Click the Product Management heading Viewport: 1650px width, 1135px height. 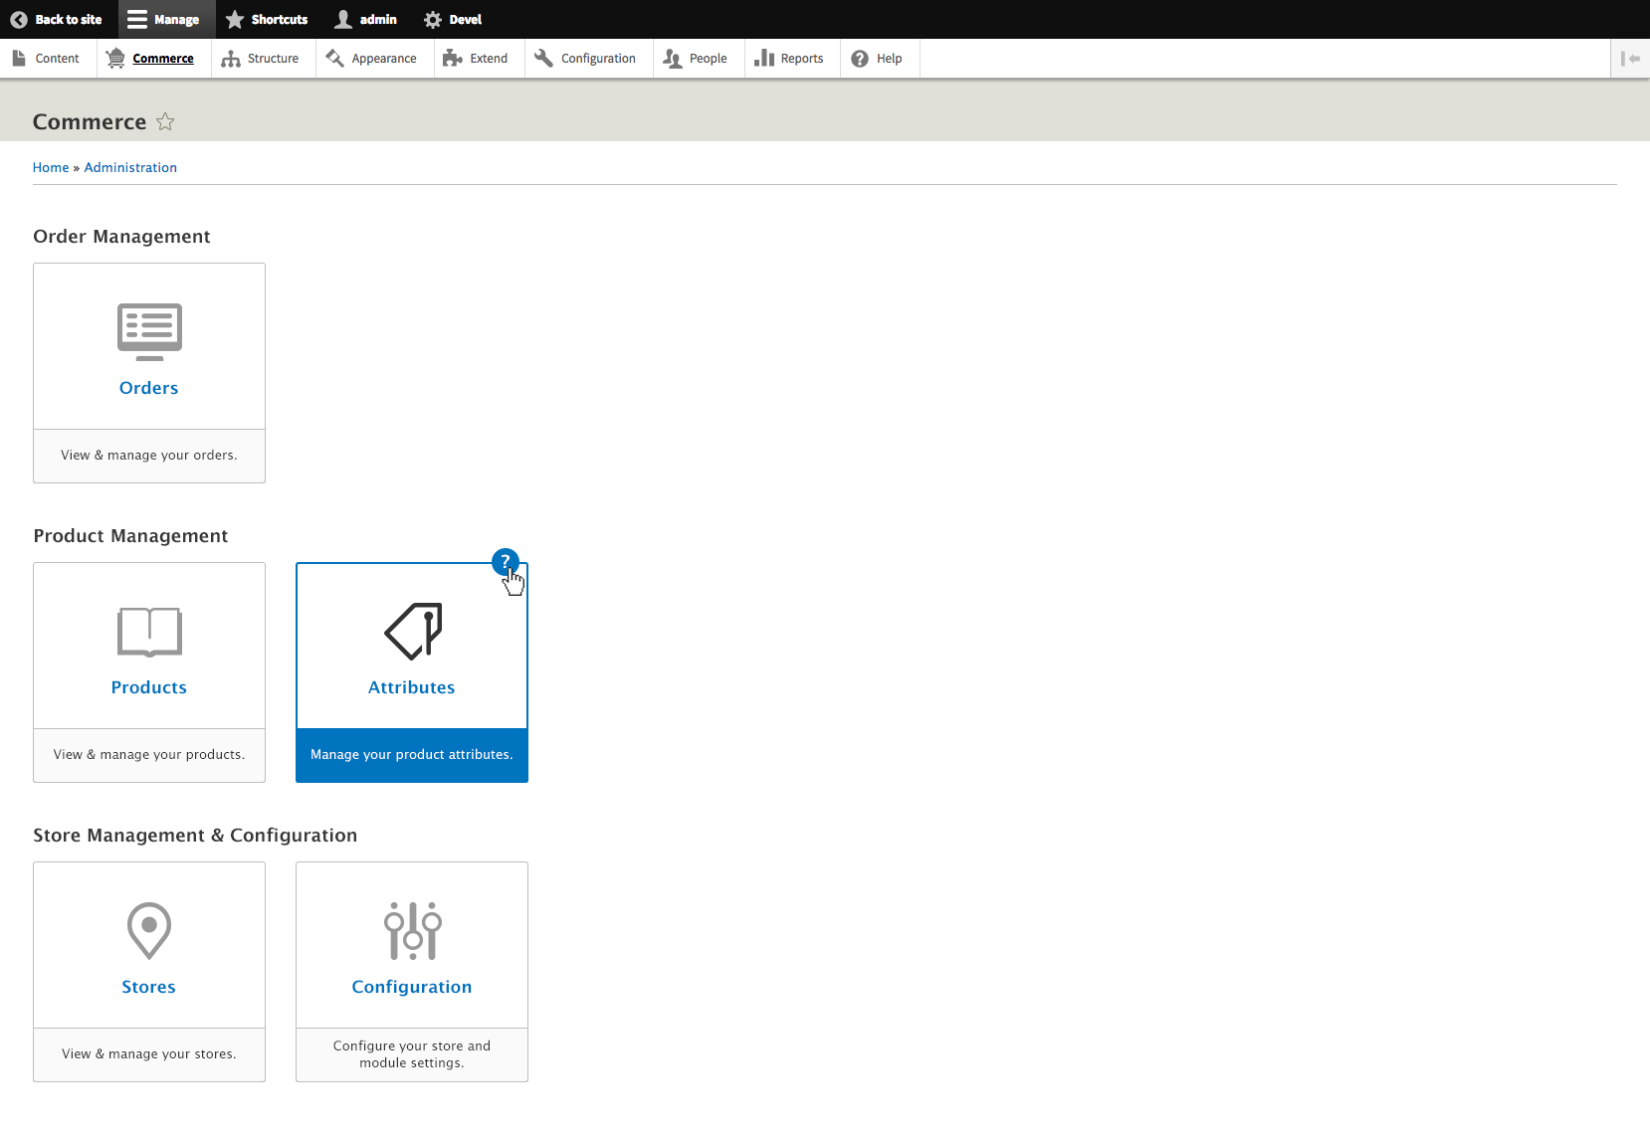coord(130,536)
